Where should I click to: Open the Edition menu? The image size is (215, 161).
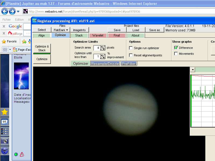click(x=19, y=20)
